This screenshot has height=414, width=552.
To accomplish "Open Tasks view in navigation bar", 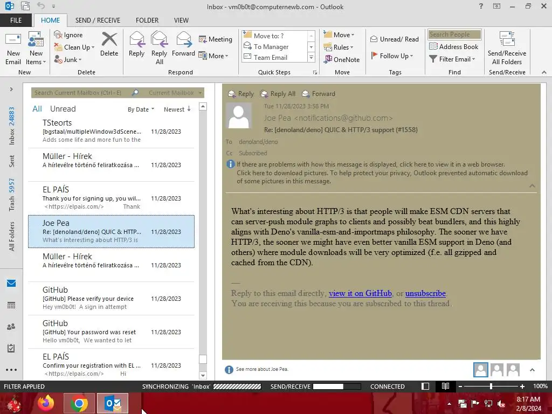I will tap(11, 348).
